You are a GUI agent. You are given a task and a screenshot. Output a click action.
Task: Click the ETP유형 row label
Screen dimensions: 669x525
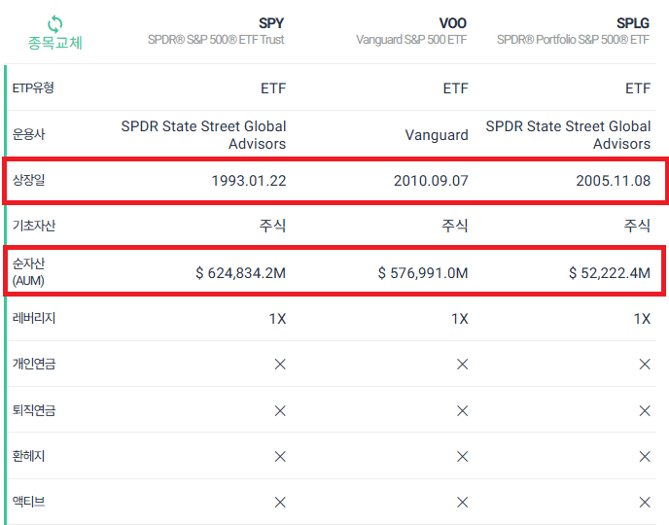coord(33,87)
